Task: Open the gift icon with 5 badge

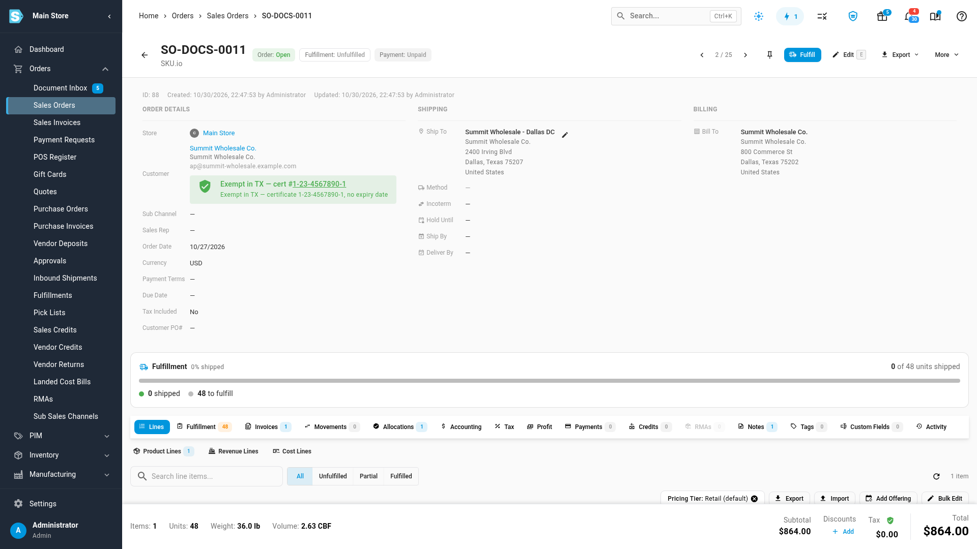Action: pos(882,16)
